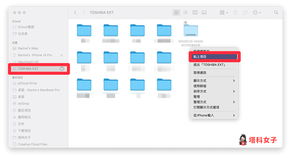Click the Share toolbar icon
The width and height of the screenshot is (291, 158).
coord(236,13)
